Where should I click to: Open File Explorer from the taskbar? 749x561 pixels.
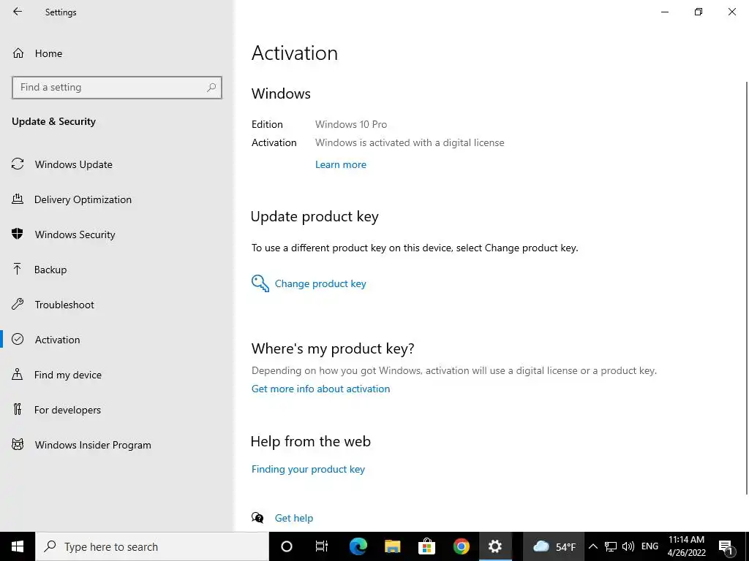point(392,546)
